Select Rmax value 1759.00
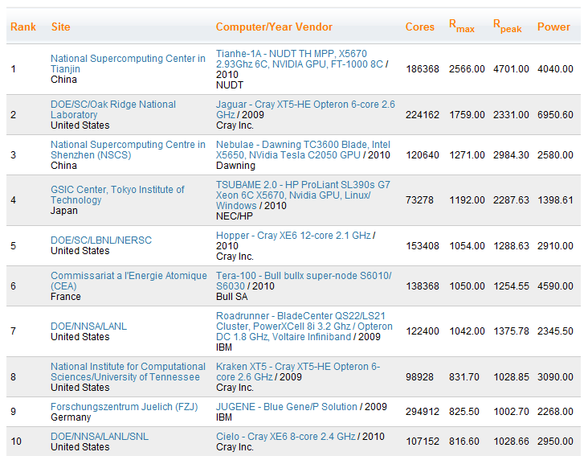 pos(467,115)
